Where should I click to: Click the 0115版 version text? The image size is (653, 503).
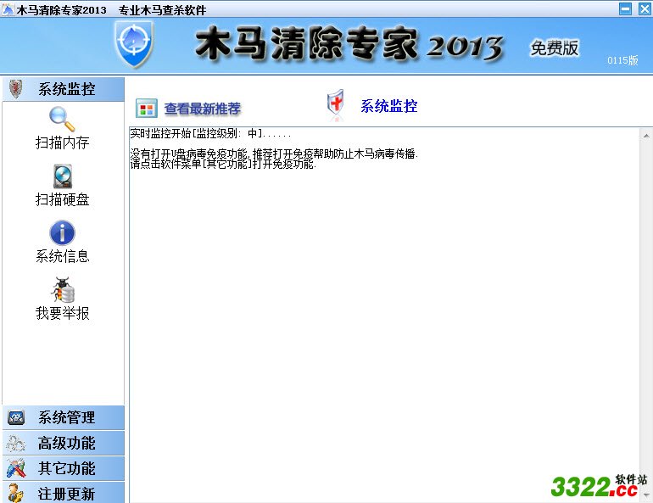[x=622, y=60]
